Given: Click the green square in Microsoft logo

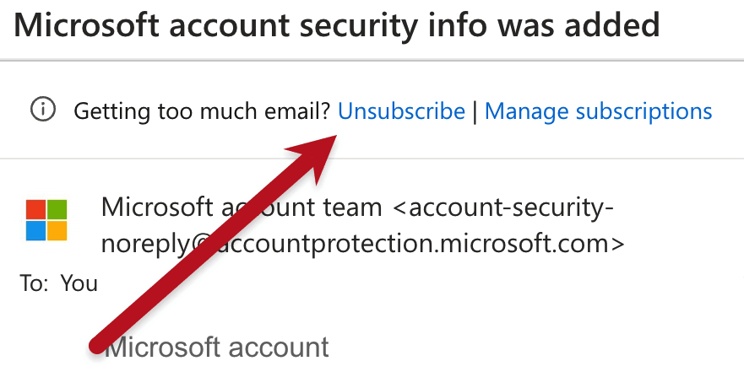Looking at the screenshot, I should click(x=57, y=209).
